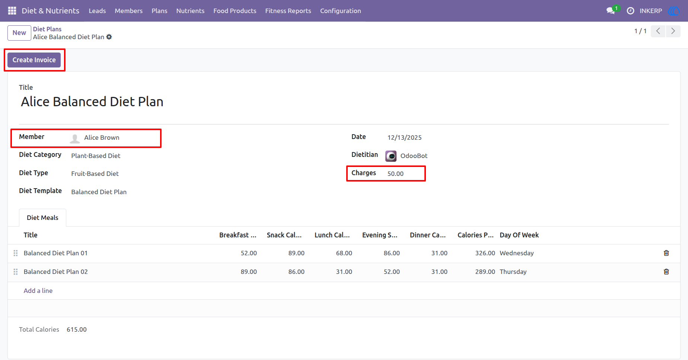
Task: Open the Dietitian field dropdown
Action: pos(414,156)
